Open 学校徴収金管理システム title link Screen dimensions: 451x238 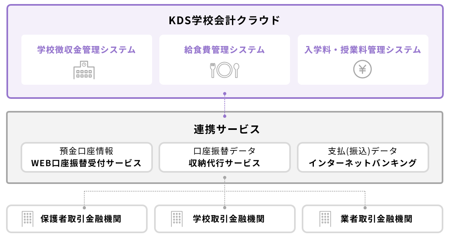pos(86,50)
